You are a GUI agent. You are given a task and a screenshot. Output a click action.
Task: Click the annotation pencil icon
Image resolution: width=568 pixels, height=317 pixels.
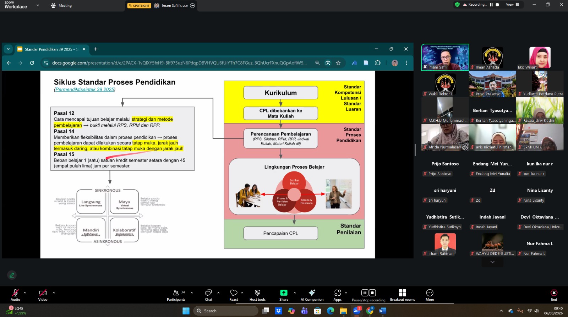coord(12,275)
